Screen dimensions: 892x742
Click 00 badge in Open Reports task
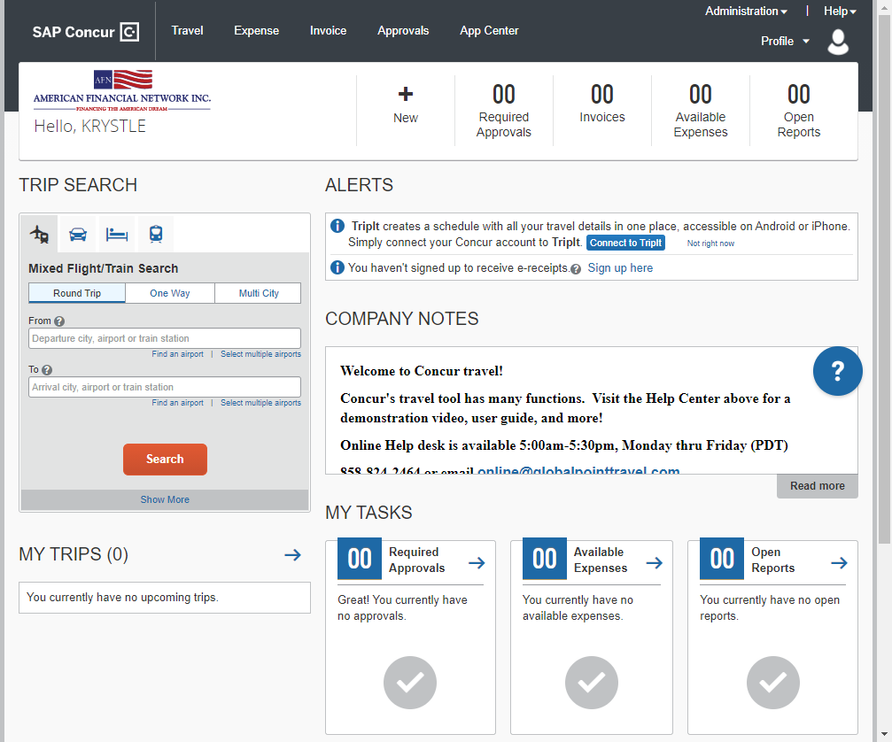click(722, 559)
